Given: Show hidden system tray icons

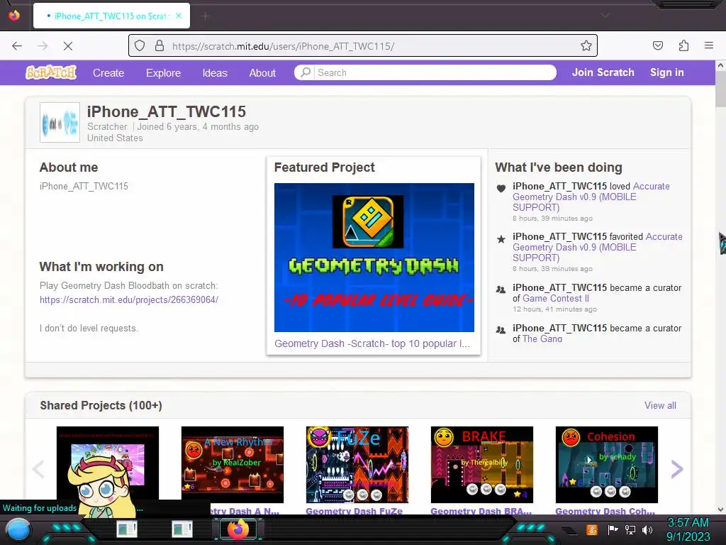Looking at the screenshot, I should pyautogui.click(x=569, y=530).
